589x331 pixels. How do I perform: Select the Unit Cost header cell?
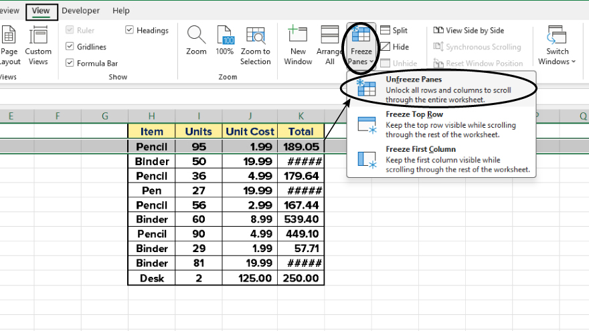click(250, 132)
